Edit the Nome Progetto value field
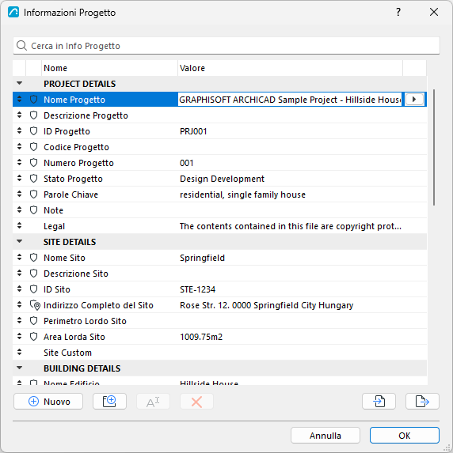The width and height of the screenshot is (453, 453). (290, 100)
